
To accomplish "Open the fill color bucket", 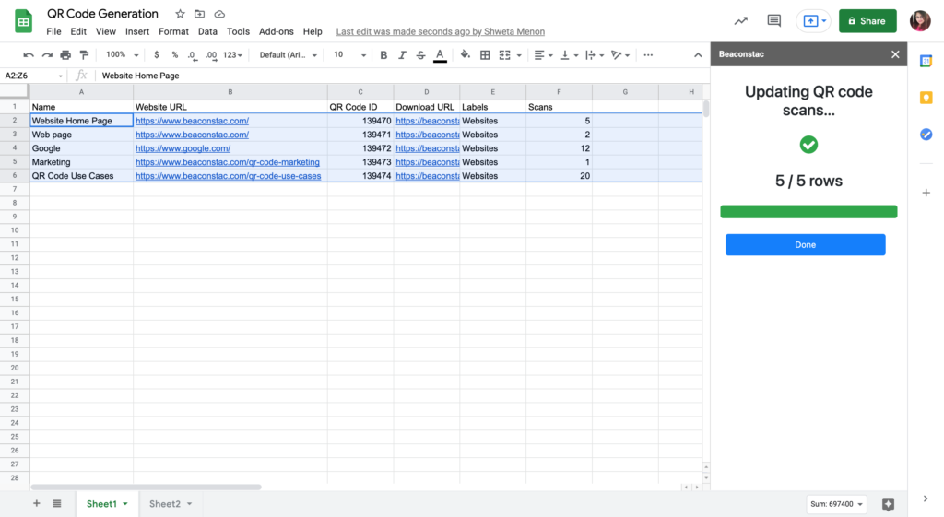I will (x=466, y=54).
